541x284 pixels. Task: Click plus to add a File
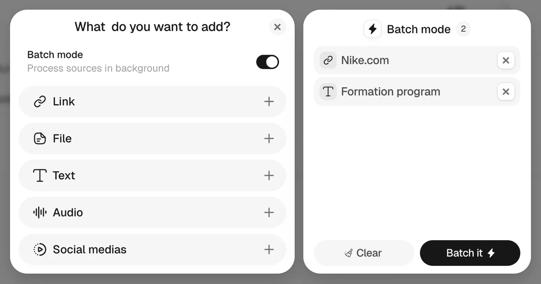(269, 138)
